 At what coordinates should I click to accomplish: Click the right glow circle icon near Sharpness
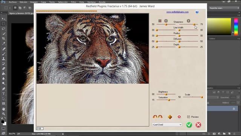point(188,21)
